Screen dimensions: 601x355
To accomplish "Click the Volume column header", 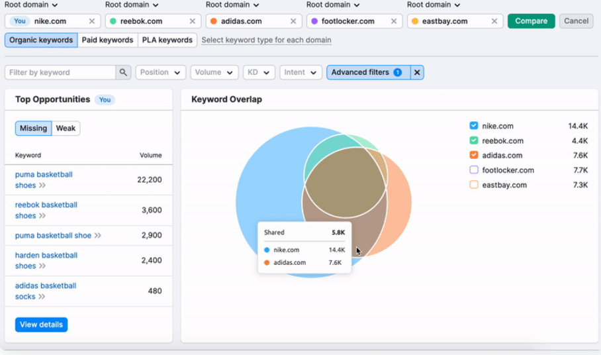I will click(151, 155).
